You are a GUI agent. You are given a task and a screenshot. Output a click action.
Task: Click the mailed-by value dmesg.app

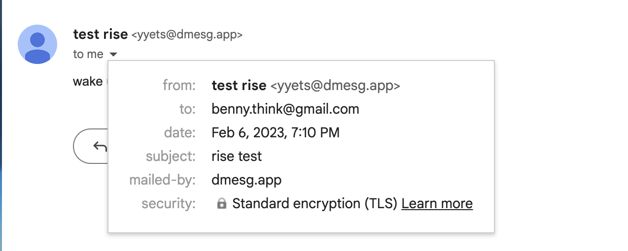[x=246, y=180]
